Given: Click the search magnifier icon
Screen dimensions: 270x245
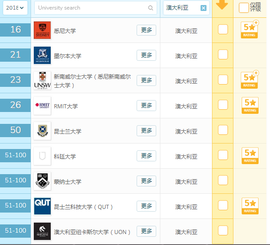Looking at the screenshot, I should pos(150,8).
